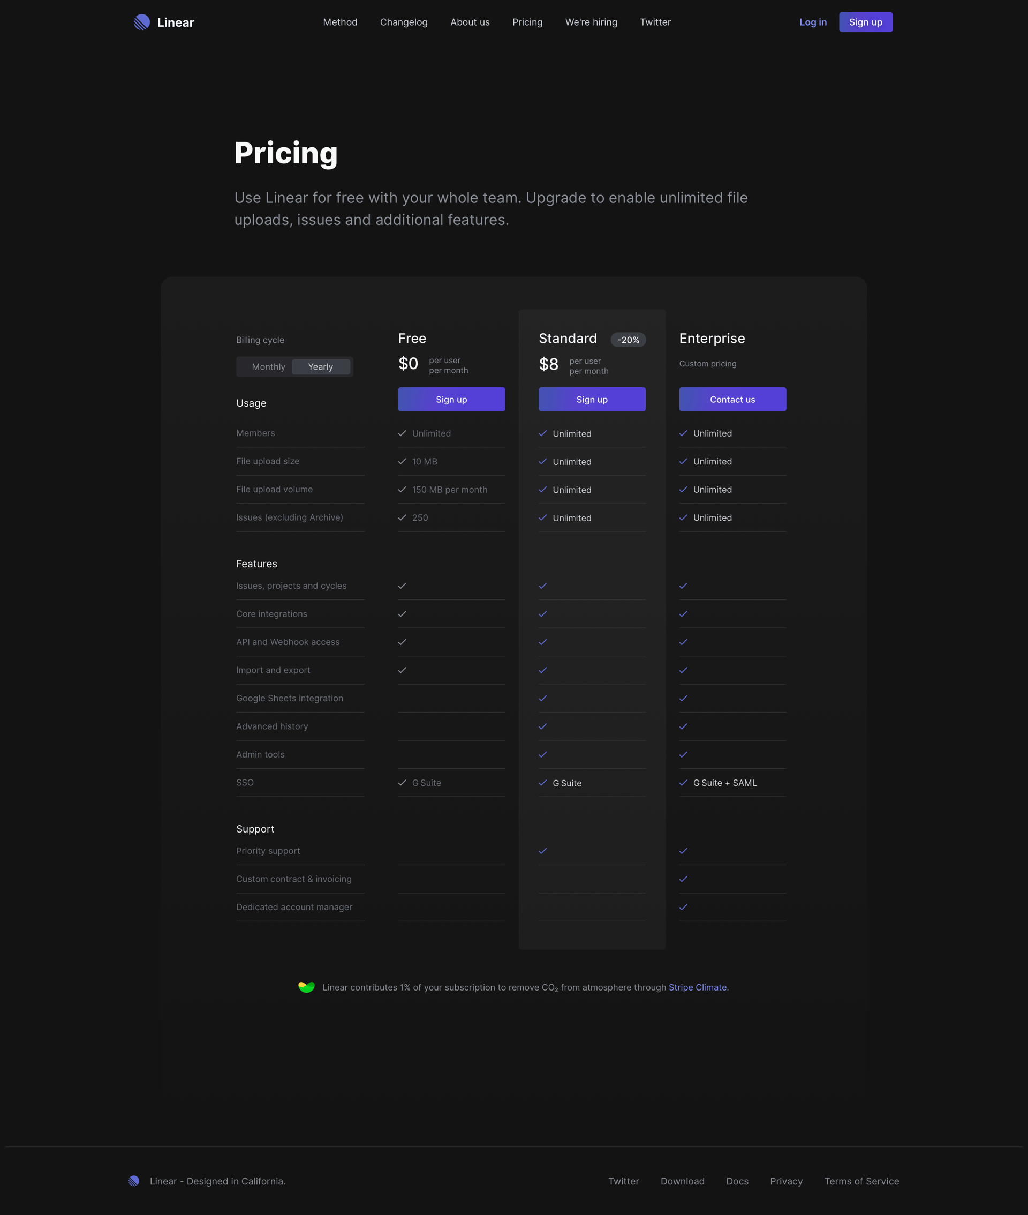1028x1215 pixels.
Task: Click the checkmark next to Unlimited members on Free
Action: pos(402,433)
